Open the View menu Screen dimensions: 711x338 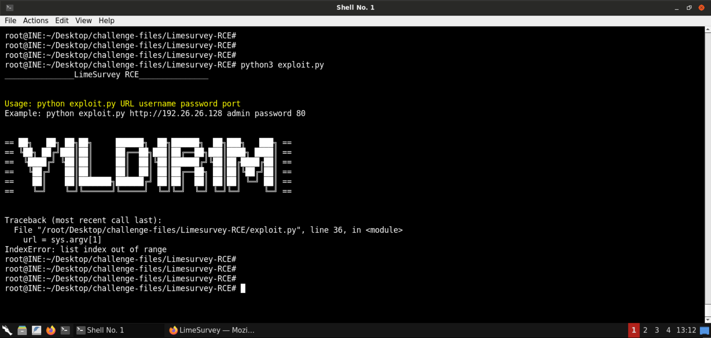pos(83,21)
